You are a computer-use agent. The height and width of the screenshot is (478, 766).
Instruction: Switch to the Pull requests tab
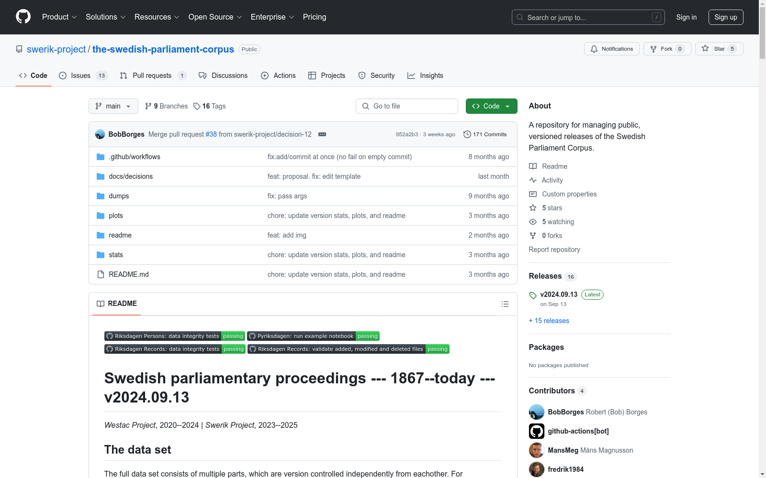[153, 76]
